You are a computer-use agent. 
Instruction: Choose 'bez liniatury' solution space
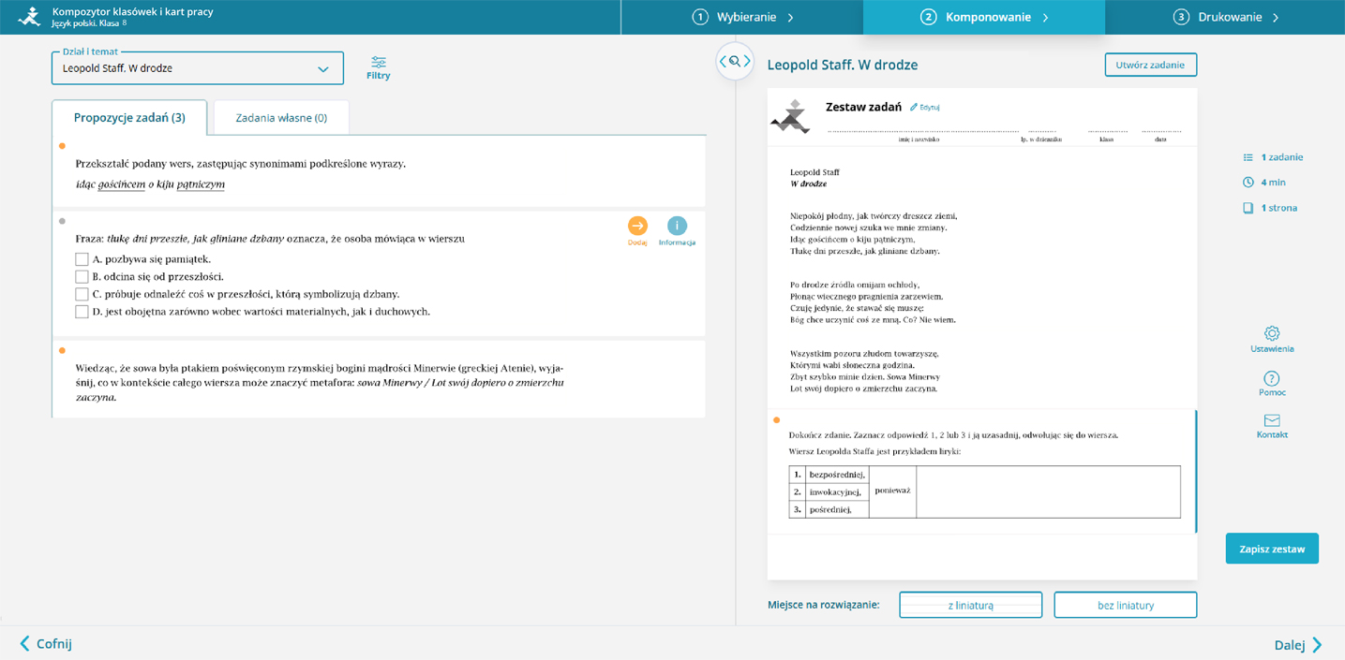[1126, 605]
